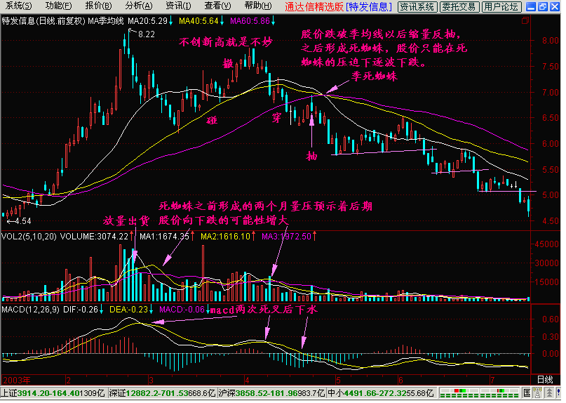Select the 日线 period label at bottom right

pos(544,379)
